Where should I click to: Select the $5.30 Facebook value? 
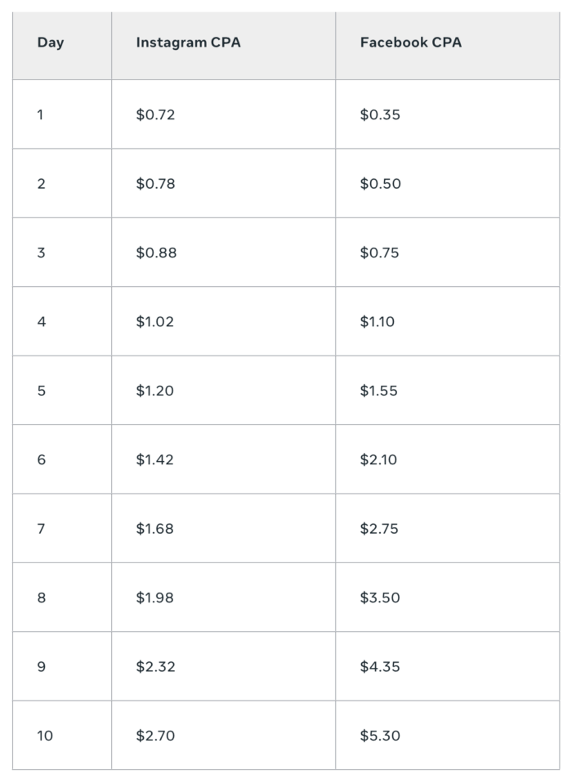pyautogui.click(x=380, y=736)
